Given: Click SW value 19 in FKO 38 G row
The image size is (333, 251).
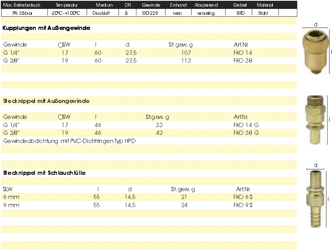Looking at the screenshot, I should (x=65, y=133).
